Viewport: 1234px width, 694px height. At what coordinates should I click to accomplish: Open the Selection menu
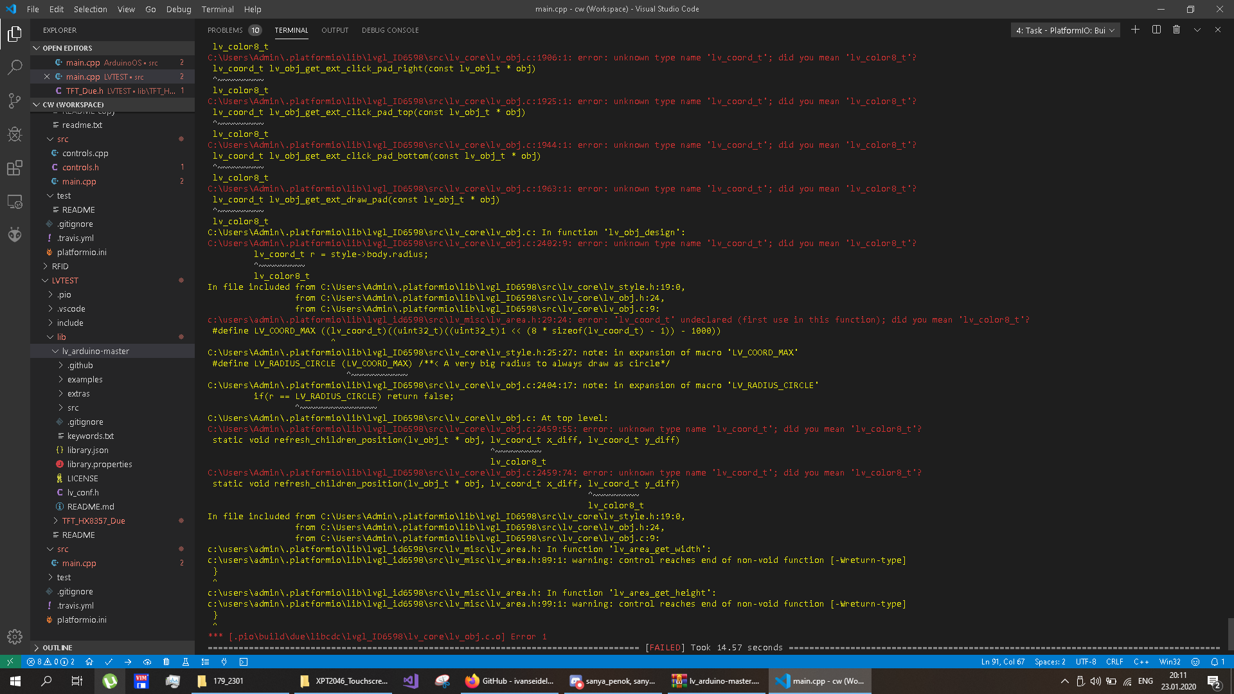90,9
